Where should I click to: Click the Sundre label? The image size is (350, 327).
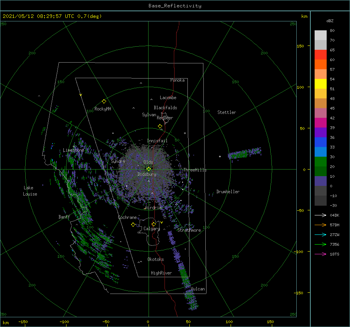(118, 161)
